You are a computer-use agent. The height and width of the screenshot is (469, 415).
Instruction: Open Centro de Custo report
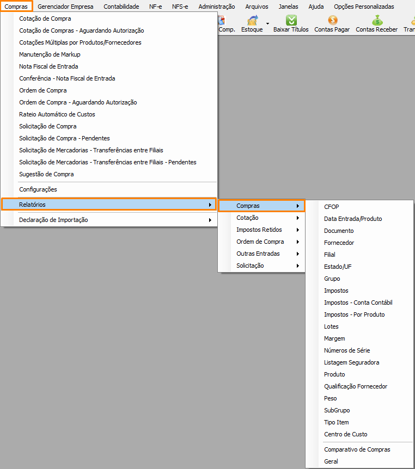click(x=359, y=434)
